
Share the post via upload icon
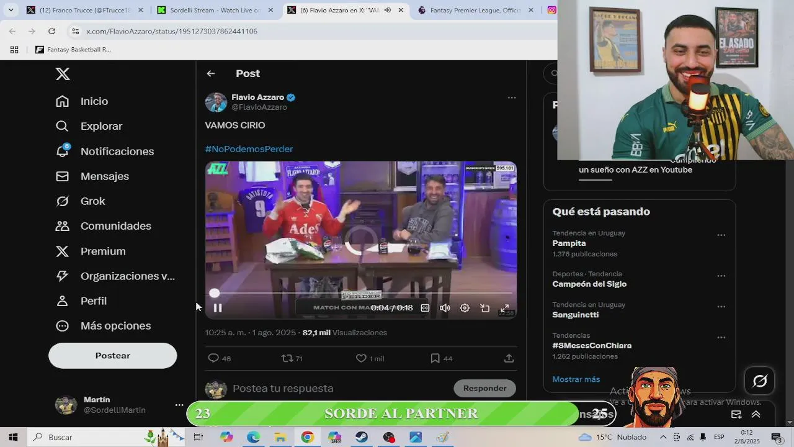509,358
